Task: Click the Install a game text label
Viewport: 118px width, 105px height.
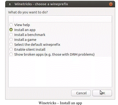Action: tap(25, 40)
